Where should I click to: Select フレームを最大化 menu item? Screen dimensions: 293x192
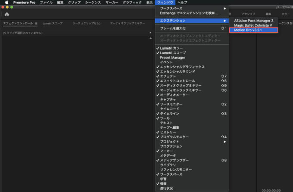(192, 28)
